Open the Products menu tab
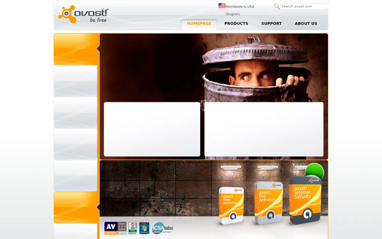Image resolution: width=382 pixels, height=239 pixels. (x=236, y=24)
